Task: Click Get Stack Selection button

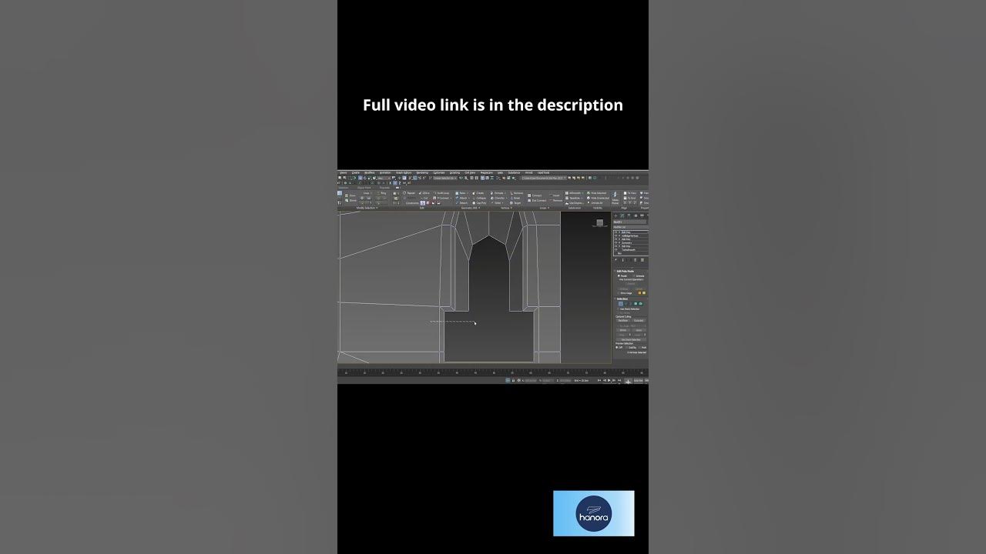Action: (631, 339)
